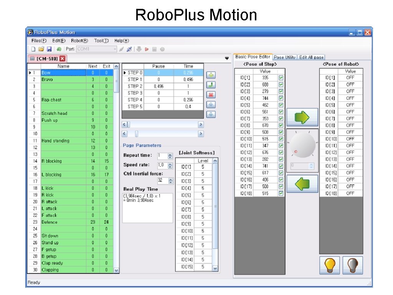
Task: Open the Edit menu
Action: pos(59,41)
